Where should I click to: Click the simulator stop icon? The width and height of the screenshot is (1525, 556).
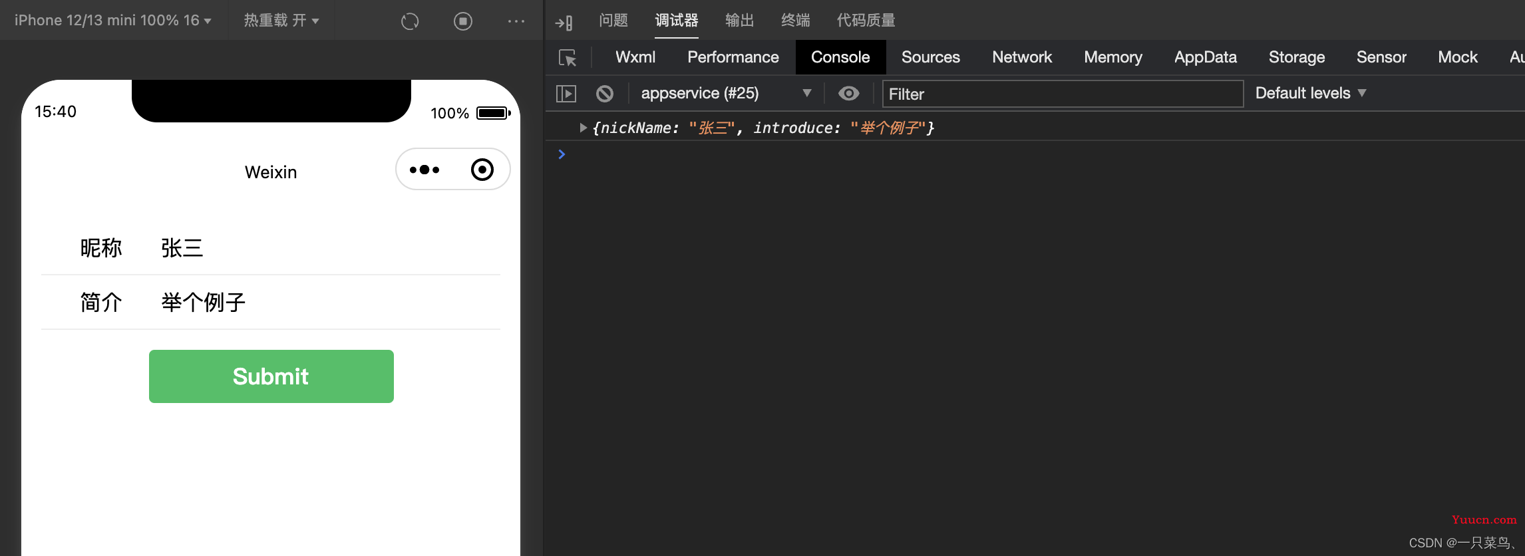point(463,21)
